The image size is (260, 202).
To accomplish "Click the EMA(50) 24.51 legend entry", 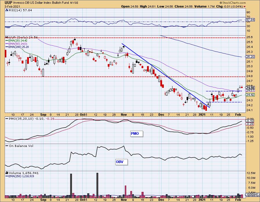I will click(x=16, y=44).
